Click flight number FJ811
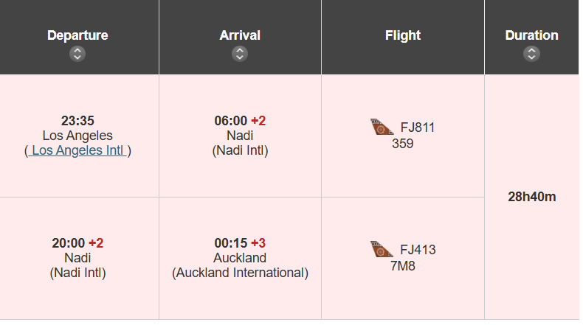This screenshot has width=583, height=325. (418, 127)
